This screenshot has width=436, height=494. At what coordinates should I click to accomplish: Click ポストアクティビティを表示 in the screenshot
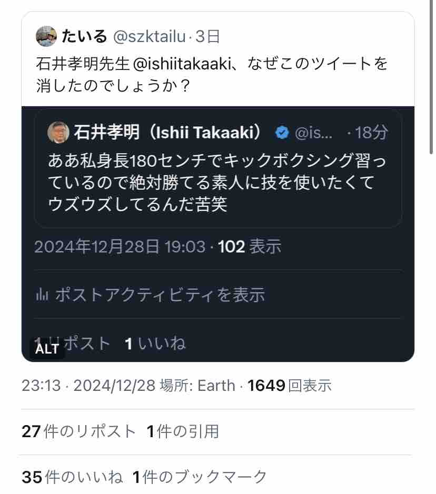159,295
